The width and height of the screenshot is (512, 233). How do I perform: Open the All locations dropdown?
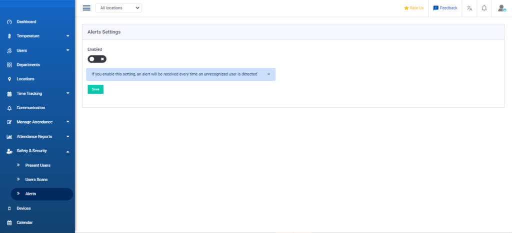point(118,8)
